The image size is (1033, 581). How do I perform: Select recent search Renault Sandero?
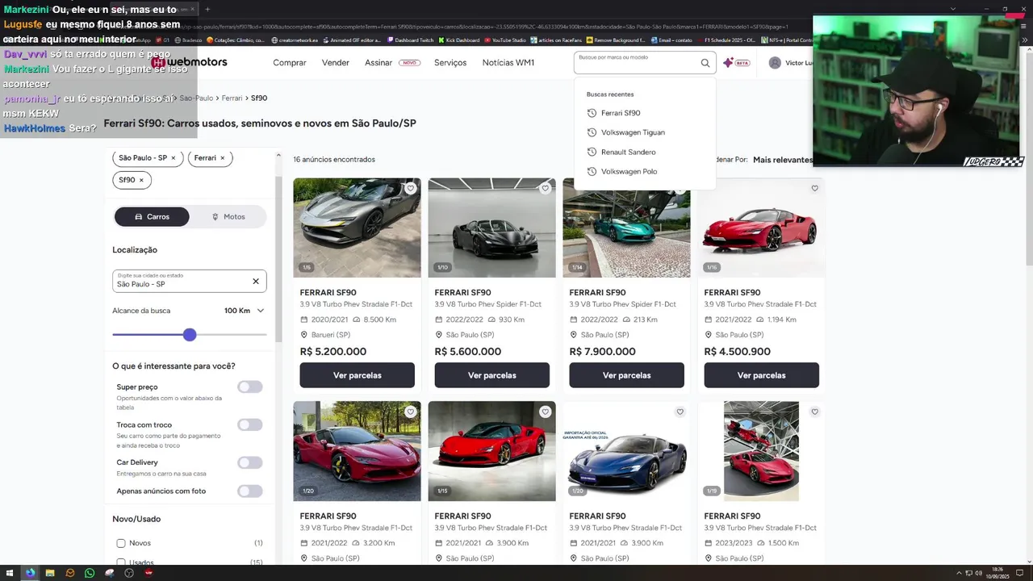point(628,152)
